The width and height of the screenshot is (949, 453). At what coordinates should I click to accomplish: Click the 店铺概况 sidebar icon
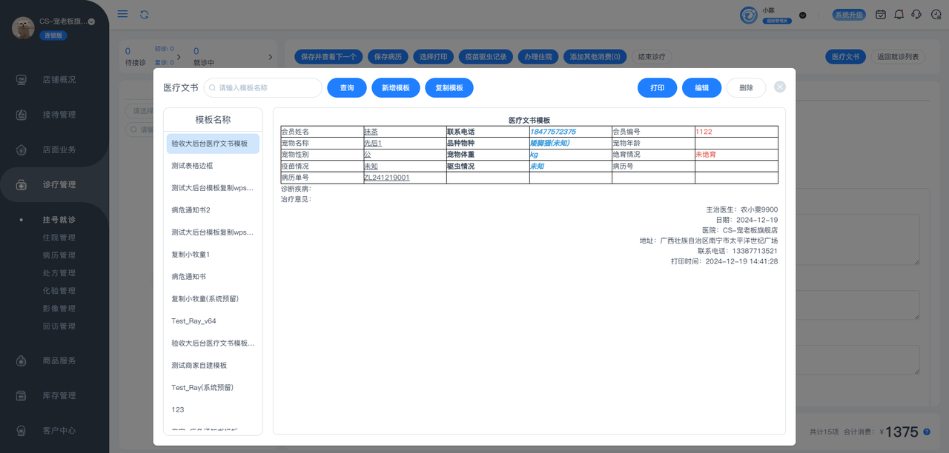click(22, 79)
